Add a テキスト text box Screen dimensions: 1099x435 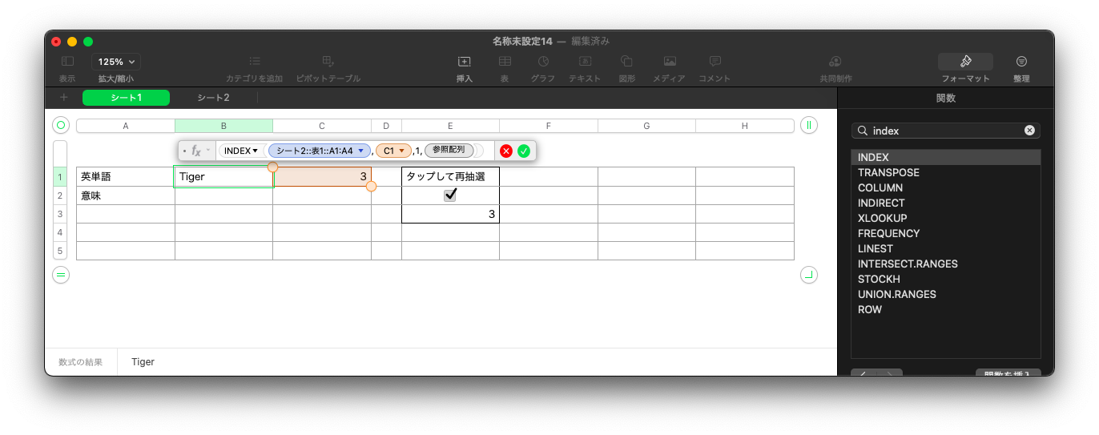click(586, 62)
